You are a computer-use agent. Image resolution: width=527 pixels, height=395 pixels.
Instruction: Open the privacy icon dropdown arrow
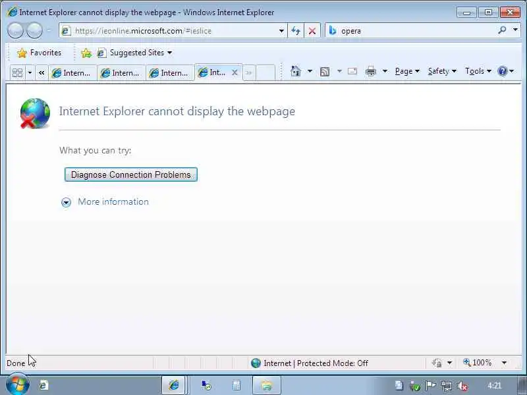(x=450, y=363)
